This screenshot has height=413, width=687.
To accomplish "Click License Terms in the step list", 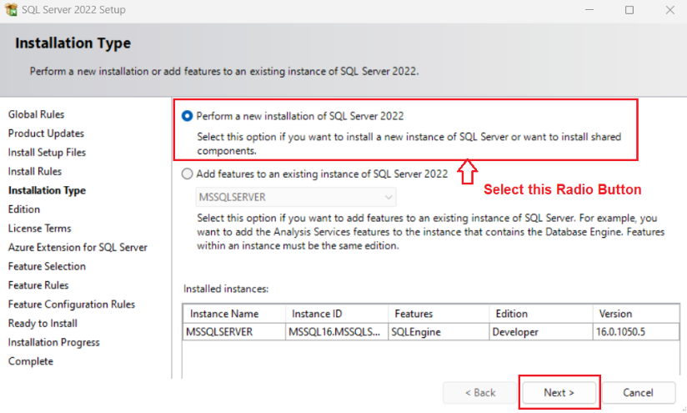I will pyautogui.click(x=39, y=229).
